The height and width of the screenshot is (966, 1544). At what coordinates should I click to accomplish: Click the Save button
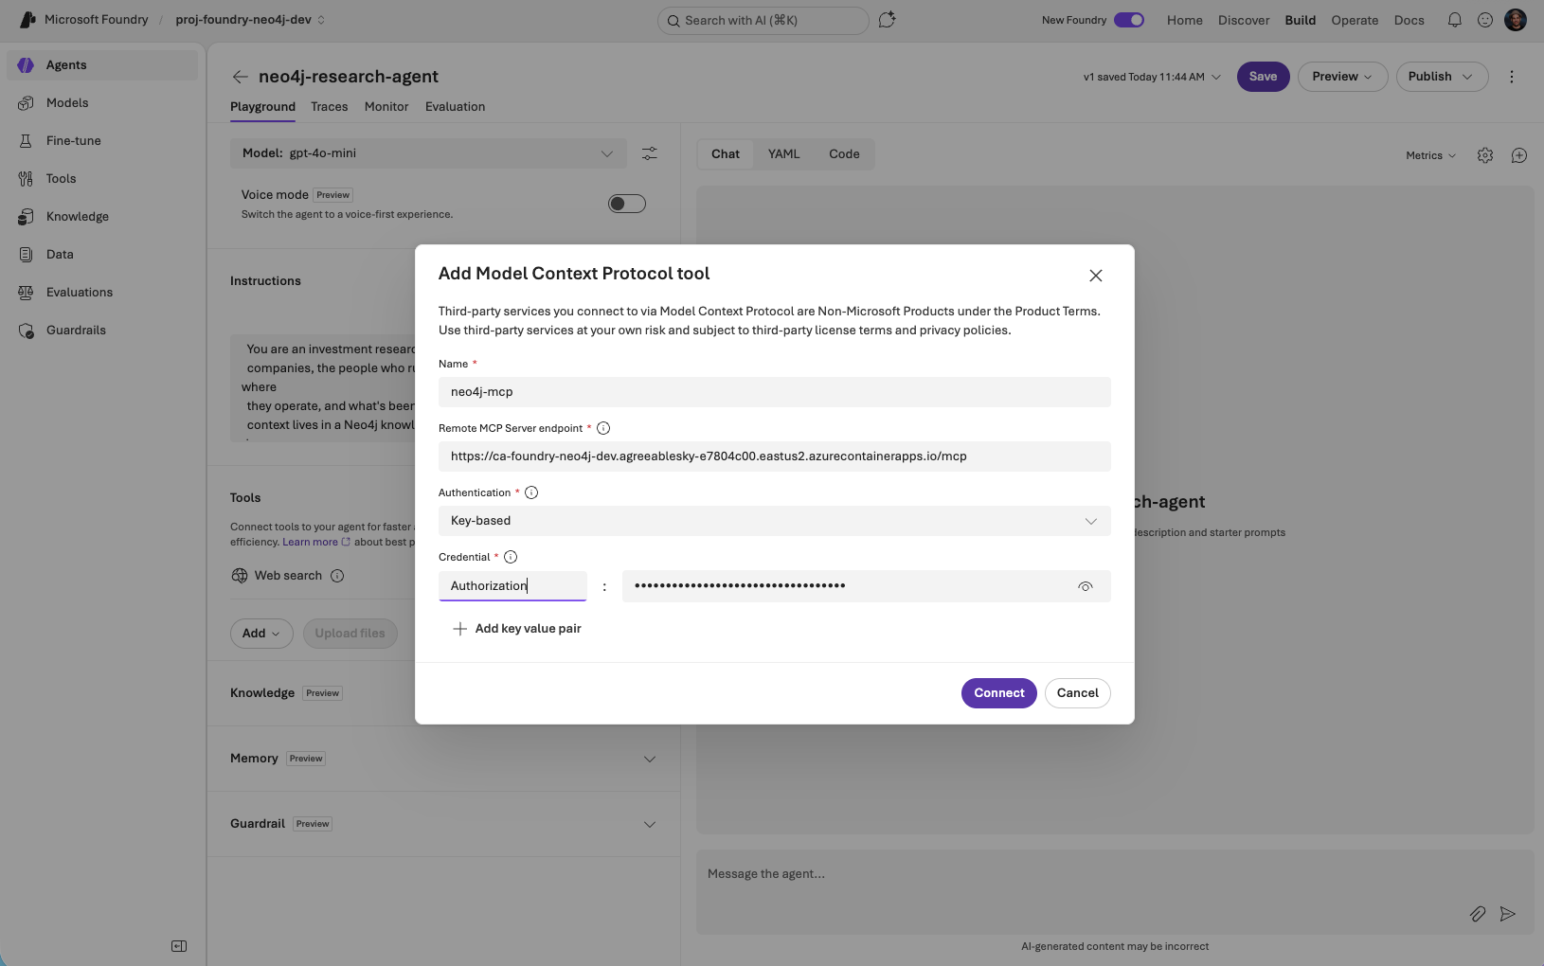tap(1263, 77)
